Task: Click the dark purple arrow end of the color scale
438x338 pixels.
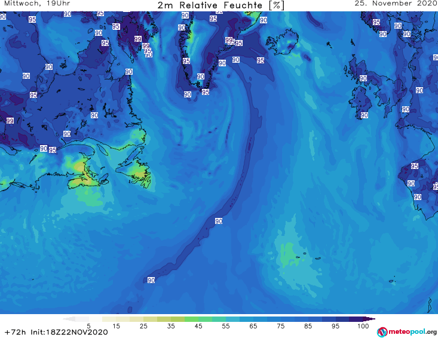Action: 370,319
